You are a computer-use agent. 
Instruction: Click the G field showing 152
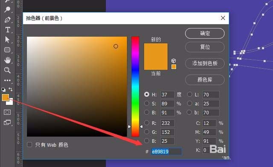coord(167,132)
